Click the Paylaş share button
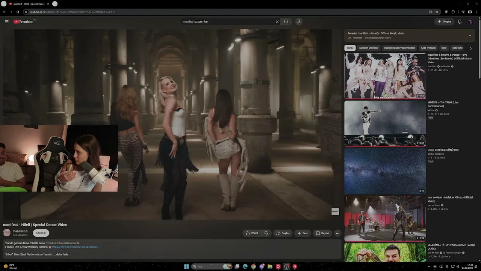481x271 pixels. click(x=283, y=233)
